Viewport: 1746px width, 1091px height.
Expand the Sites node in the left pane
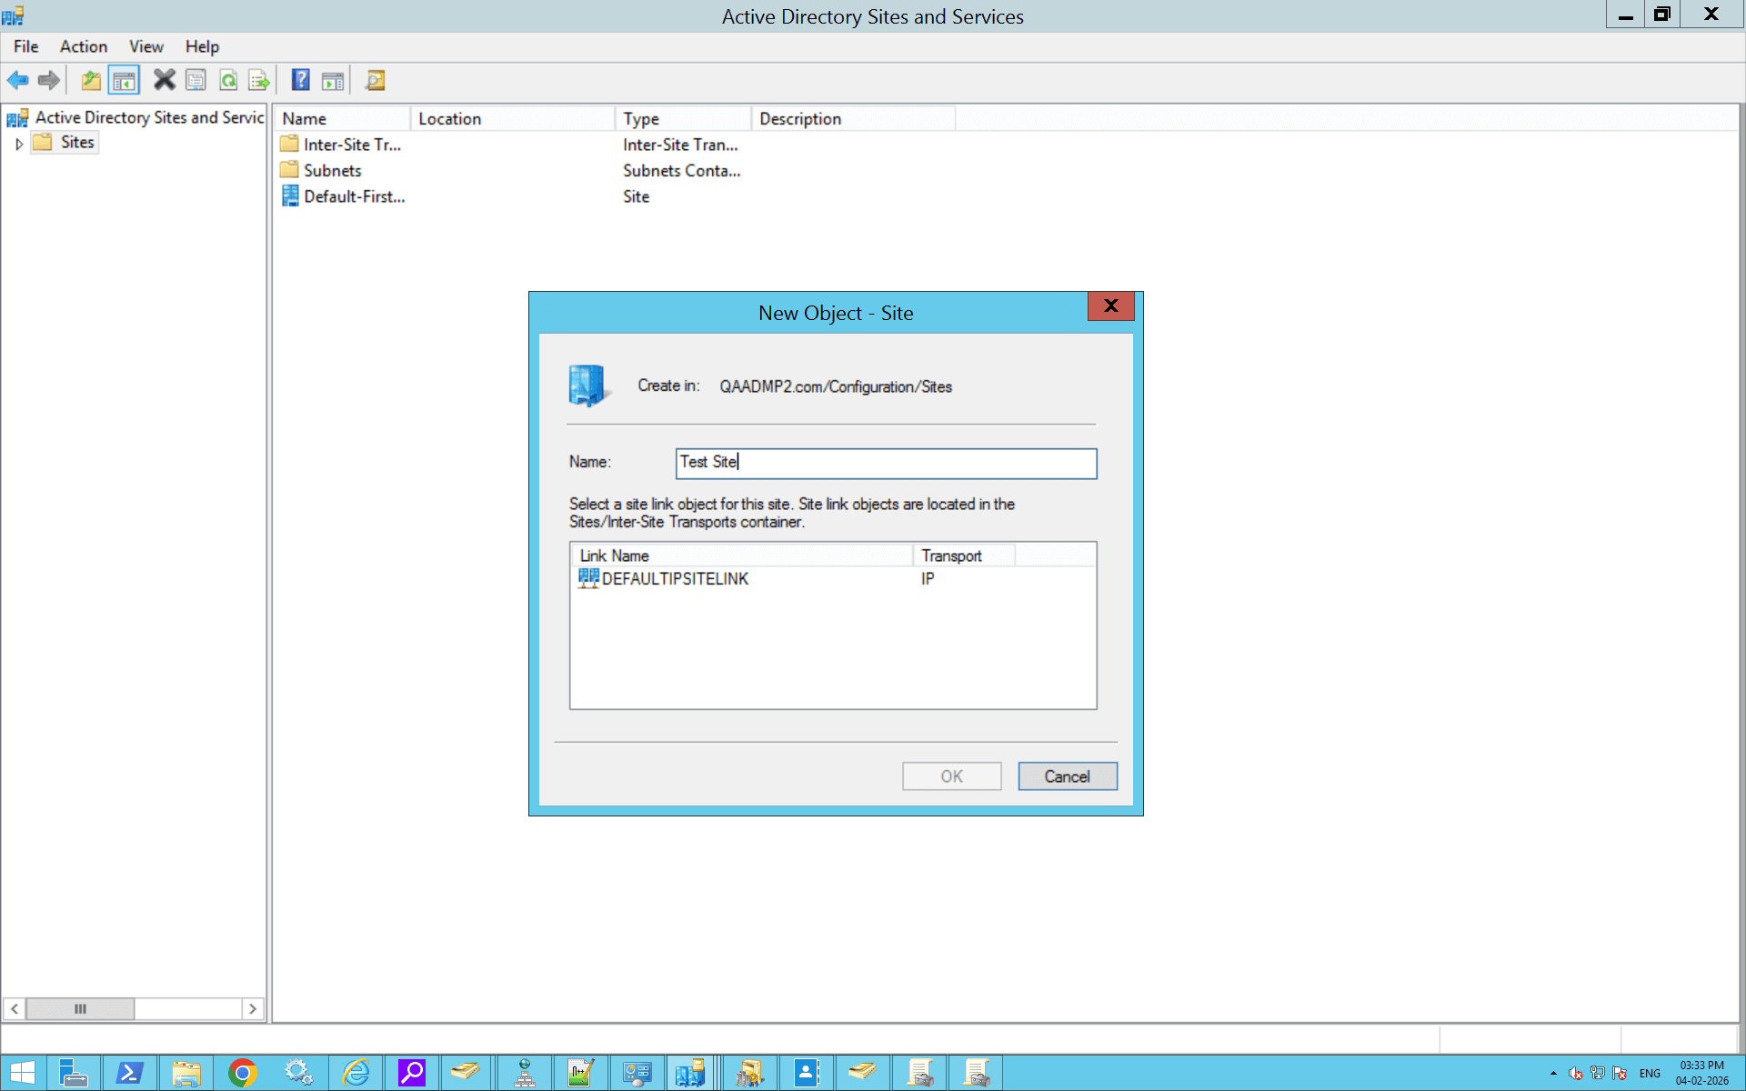pos(19,143)
